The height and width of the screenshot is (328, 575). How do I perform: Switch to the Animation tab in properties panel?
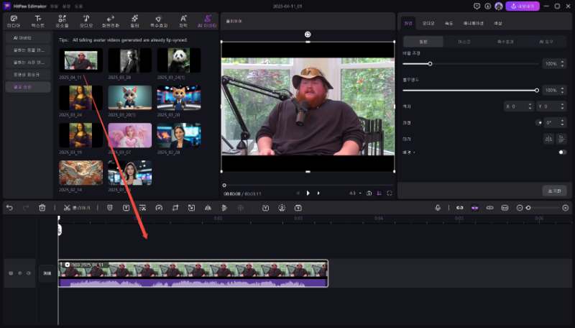pyautogui.click(x=473, y=24)
